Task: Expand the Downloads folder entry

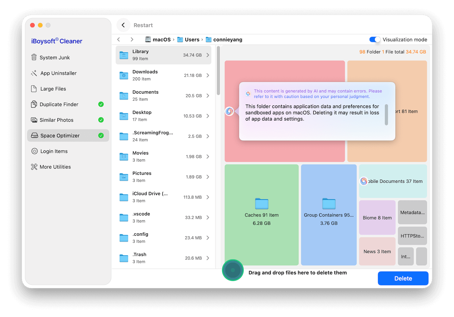Action: pos(207,75)
